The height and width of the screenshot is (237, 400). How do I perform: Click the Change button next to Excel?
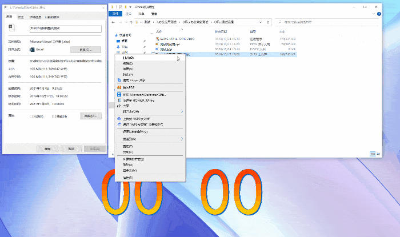(x=86, y=50)
